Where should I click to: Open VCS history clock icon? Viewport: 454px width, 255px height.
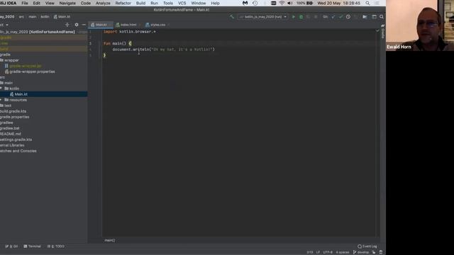coord(348,17)
